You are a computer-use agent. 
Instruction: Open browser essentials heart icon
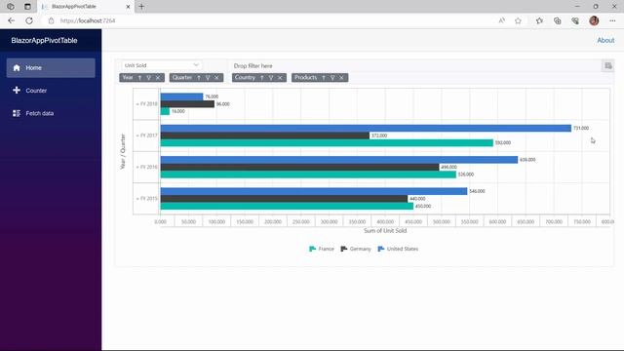tap(575, 20)
